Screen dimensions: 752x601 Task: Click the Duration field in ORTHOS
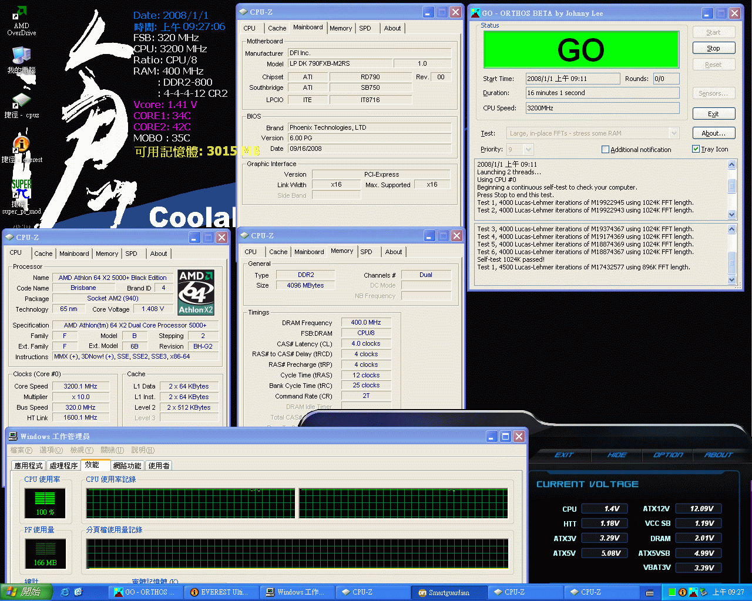(x=602, y=93)
